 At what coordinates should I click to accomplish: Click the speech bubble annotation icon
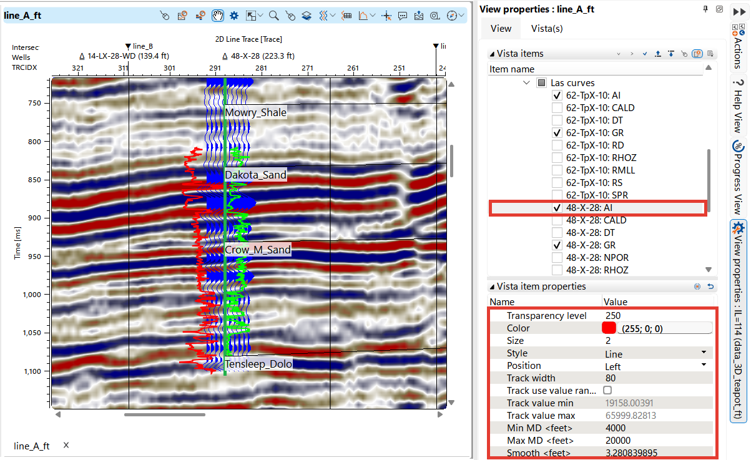click(403, 16)
